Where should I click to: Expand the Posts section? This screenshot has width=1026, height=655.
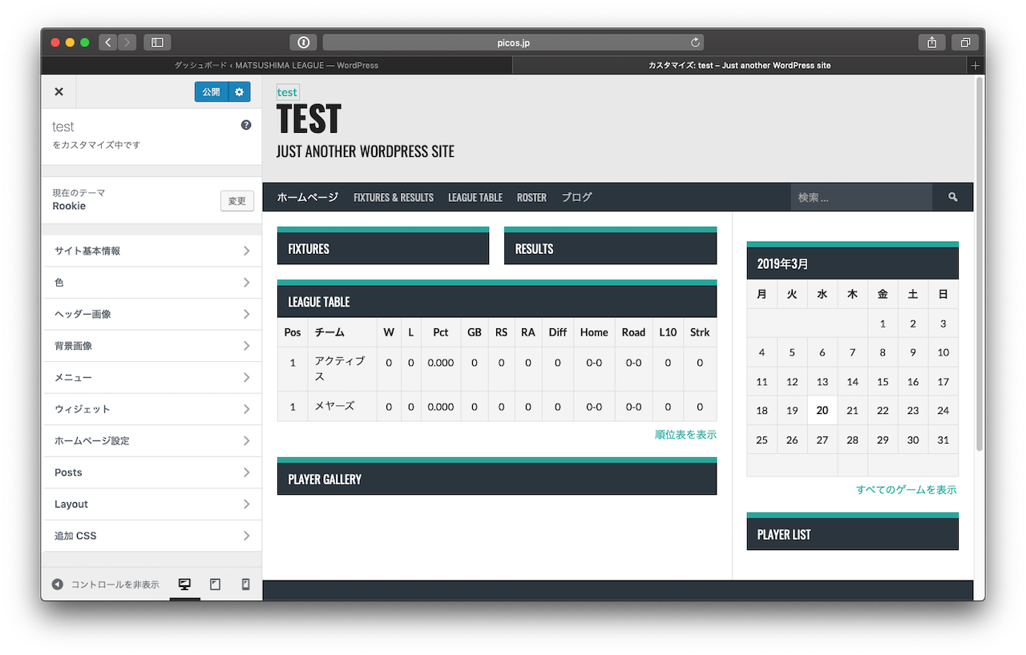(x=151, y=472)
